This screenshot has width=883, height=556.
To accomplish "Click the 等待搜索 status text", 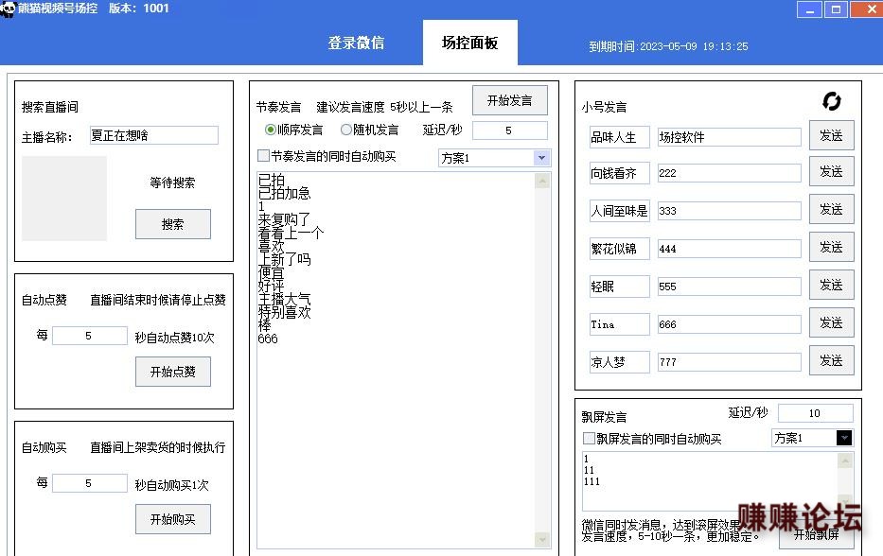I will [172, 182].
